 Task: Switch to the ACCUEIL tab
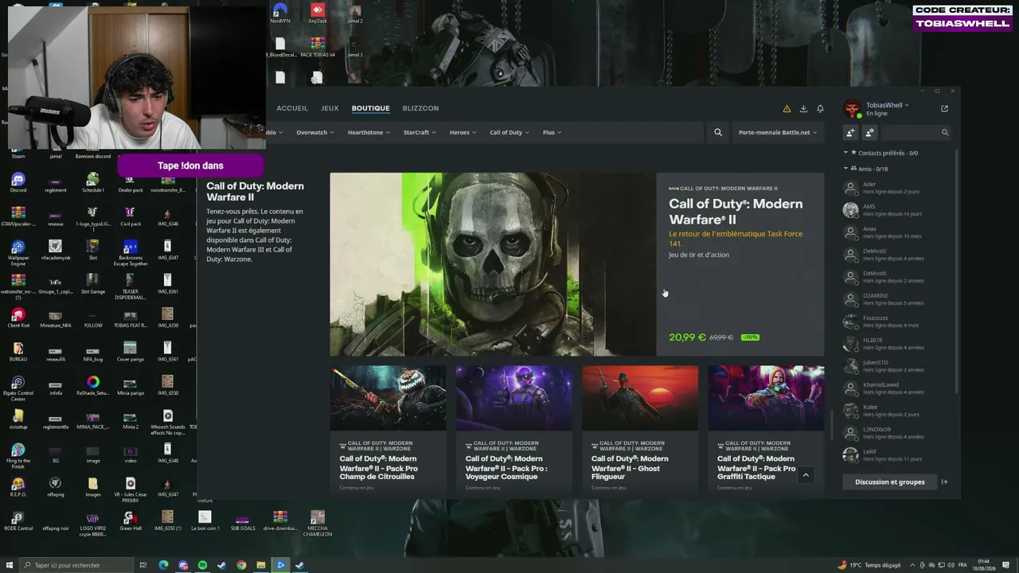pos(292,108)
